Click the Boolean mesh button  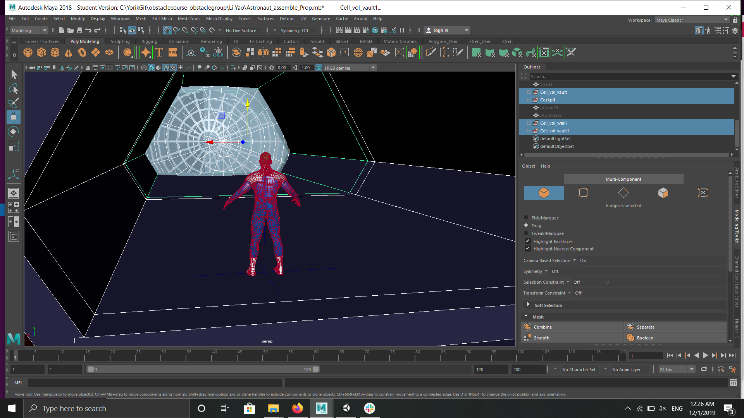pyautogui.click(x=645, y=338)
